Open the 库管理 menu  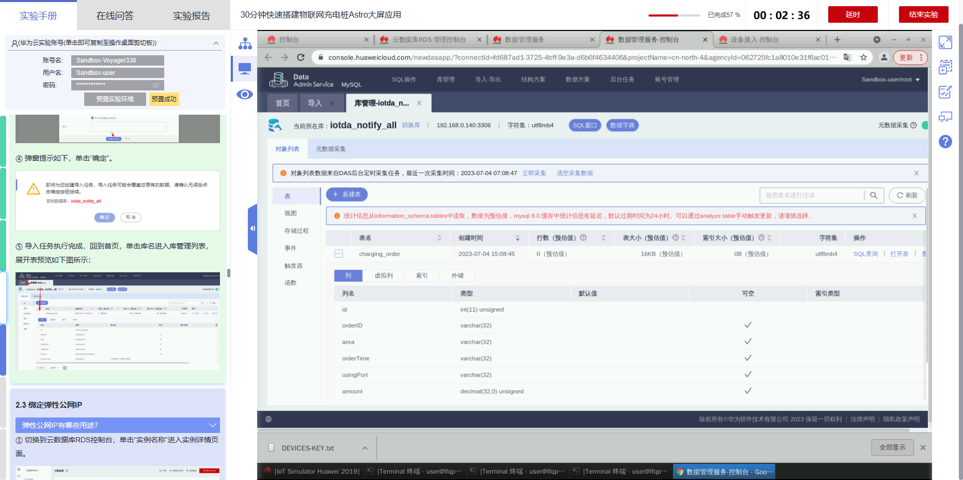click(446, 80)
